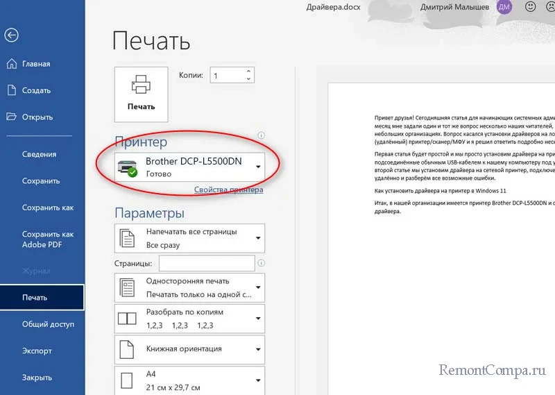Click the printer info icon above dropdown
The width and height of the screenshot is (555, 395).
pos(261,135)
